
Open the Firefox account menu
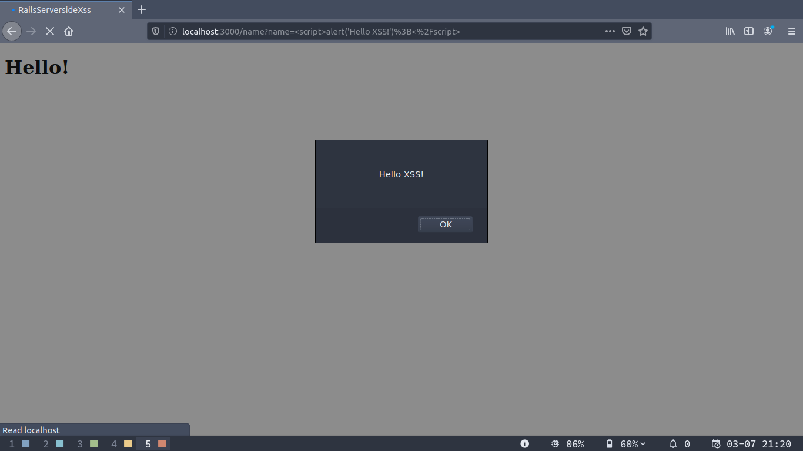pos(768,31)
